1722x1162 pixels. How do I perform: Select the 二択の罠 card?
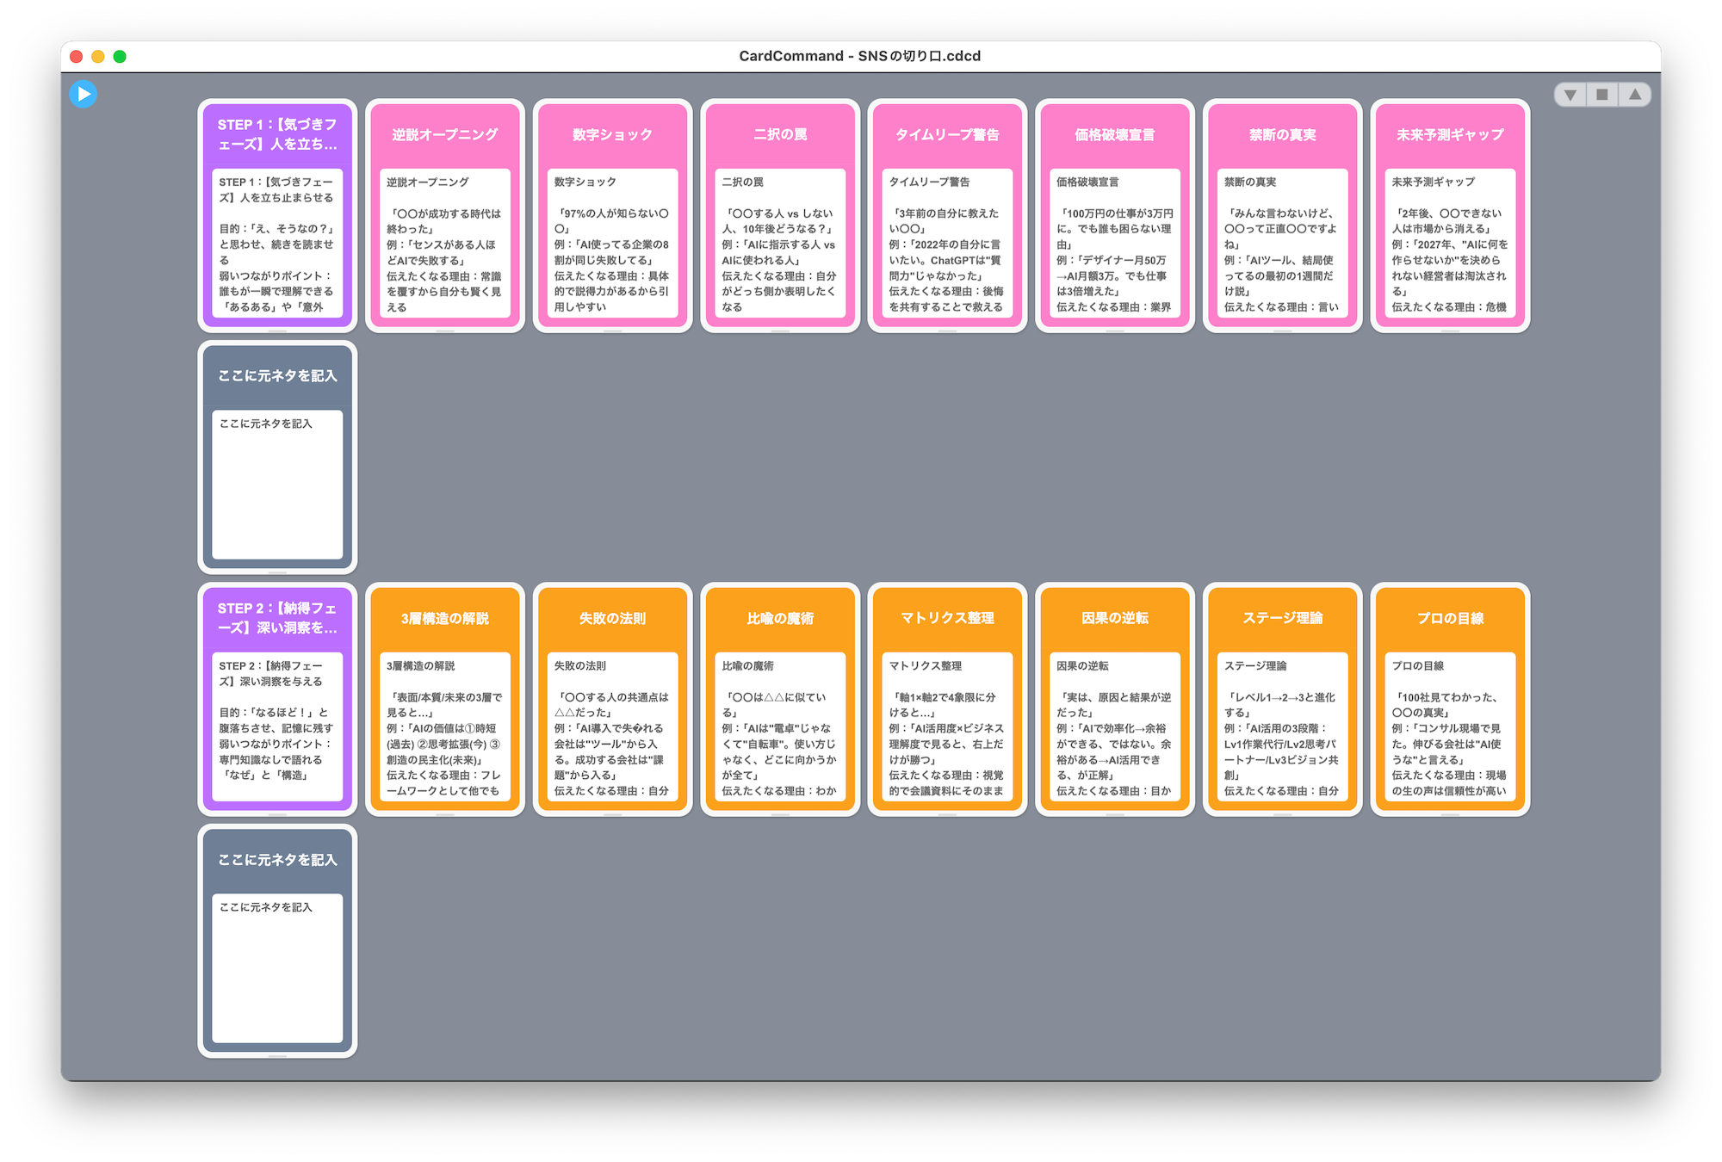(x=780, y=135)
